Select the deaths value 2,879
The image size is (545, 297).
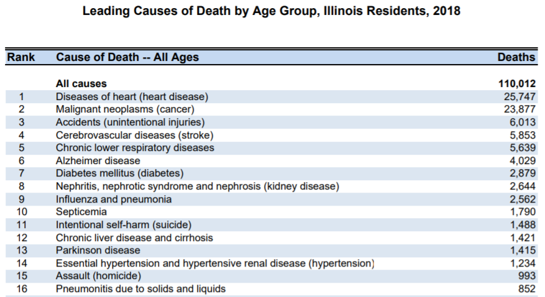(523, 173)
